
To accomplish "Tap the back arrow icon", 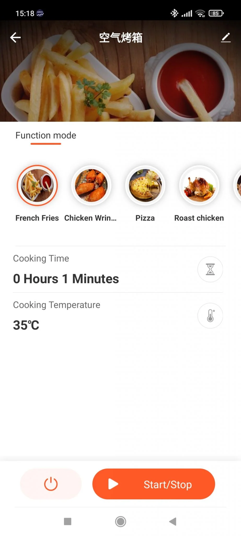I will 15,37.
